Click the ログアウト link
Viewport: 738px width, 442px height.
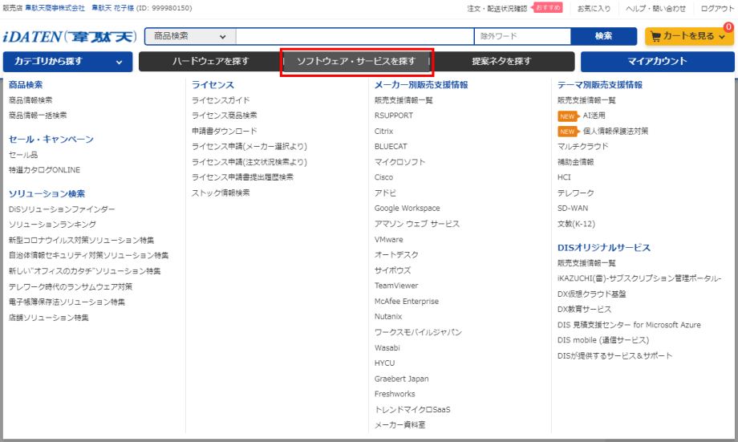716,8
